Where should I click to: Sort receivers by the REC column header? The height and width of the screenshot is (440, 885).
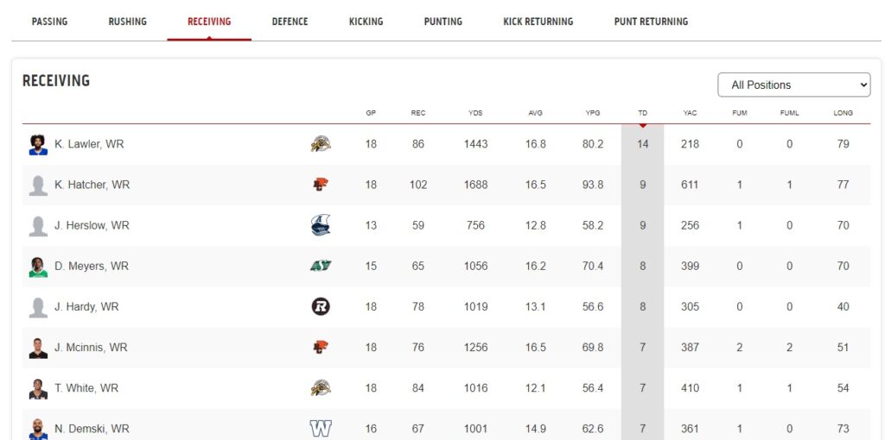pyautogui.click(x=418, y=113)
